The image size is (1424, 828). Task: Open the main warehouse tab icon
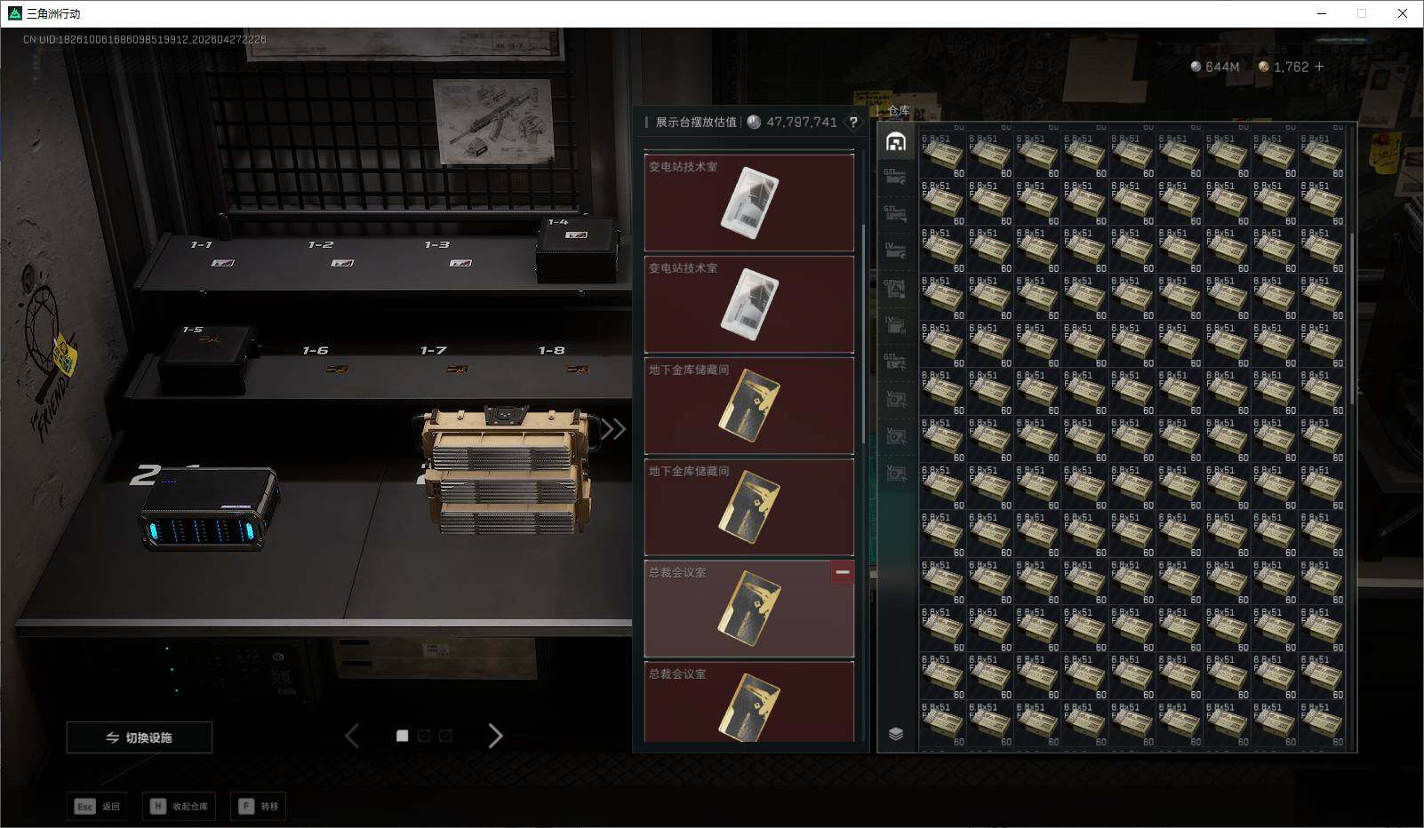[x=896, y=142]
